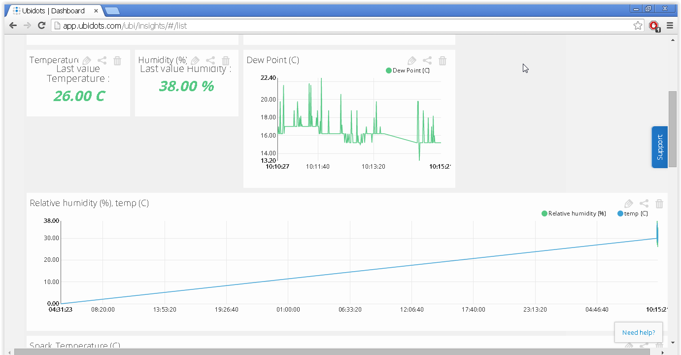
Task: Click the 10:13:20 label on Dew Point chart
Action: coord(374,167)
